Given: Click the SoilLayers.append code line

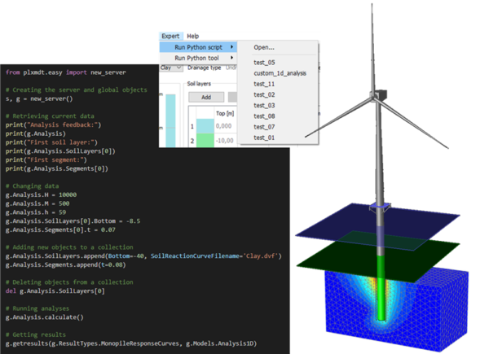Looking at the screenshot, I should coord(143,256).
